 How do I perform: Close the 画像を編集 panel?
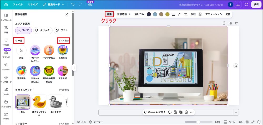coord(67,14)
